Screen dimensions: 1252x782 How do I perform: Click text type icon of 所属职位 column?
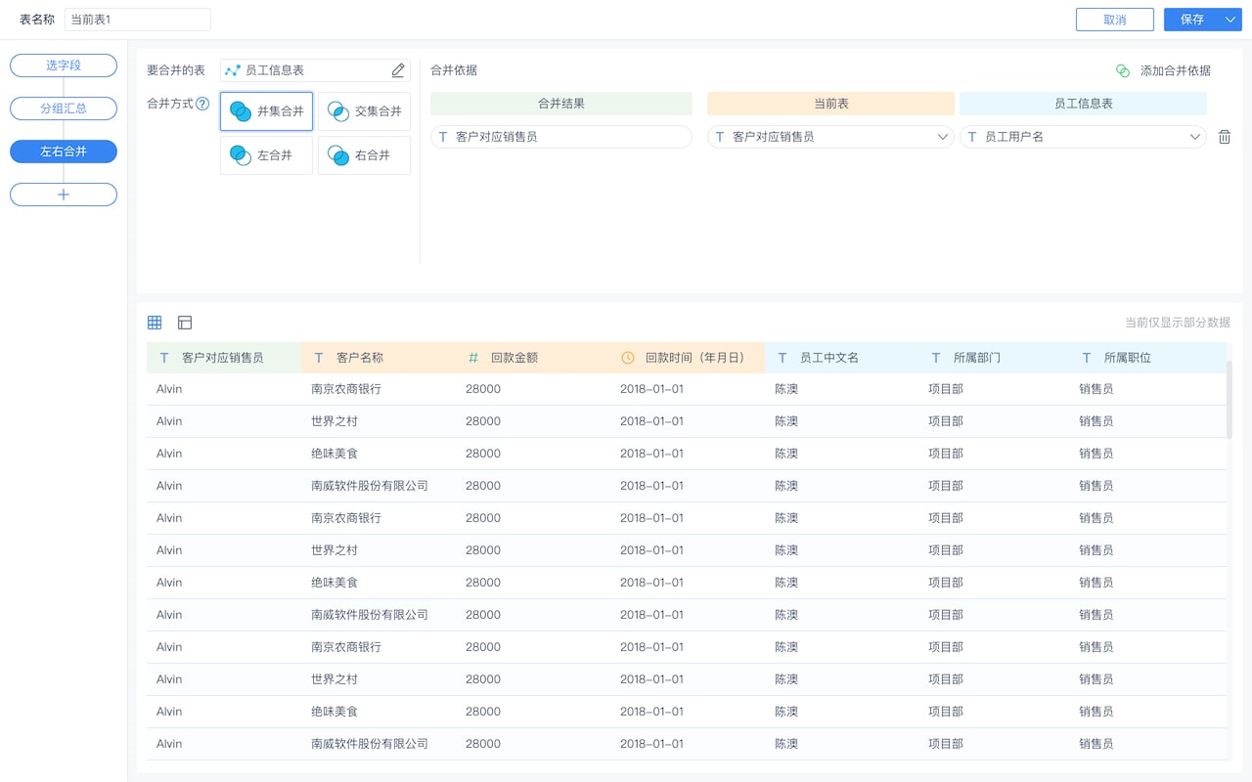tap(1086, 358)
